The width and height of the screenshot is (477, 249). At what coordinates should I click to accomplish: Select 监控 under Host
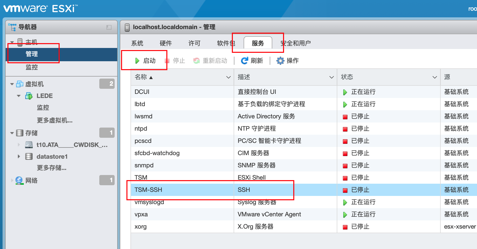pyautogui.click(x=32, y=67)
